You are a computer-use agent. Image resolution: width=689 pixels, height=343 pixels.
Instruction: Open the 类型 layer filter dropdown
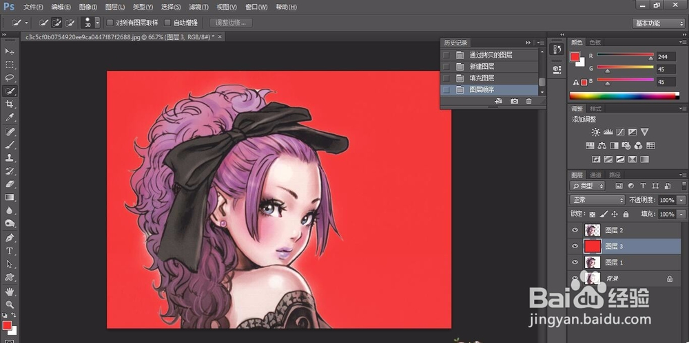[x=587, y=186]
